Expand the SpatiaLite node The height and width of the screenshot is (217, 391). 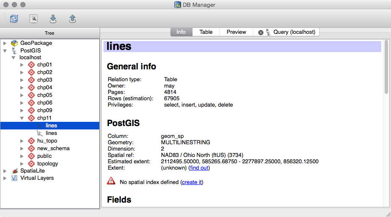tap(5, 171)
